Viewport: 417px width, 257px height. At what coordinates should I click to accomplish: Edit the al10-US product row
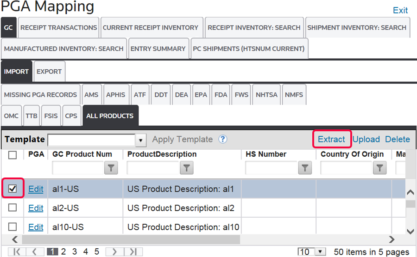click(x=36, y=227)
